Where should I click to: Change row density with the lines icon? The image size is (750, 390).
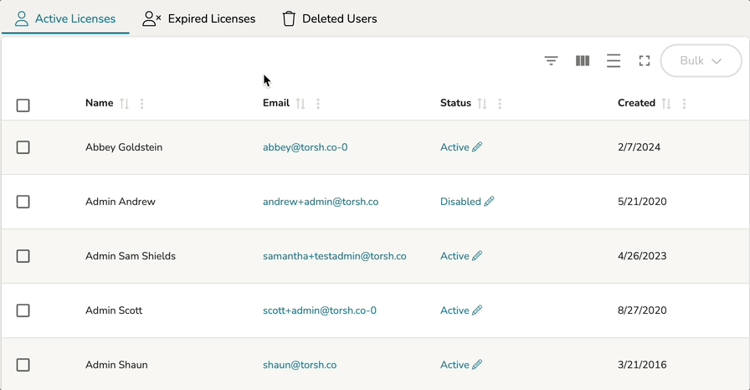click(614, 61)
